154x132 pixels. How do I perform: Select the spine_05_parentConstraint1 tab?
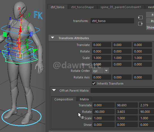(121, 7)
